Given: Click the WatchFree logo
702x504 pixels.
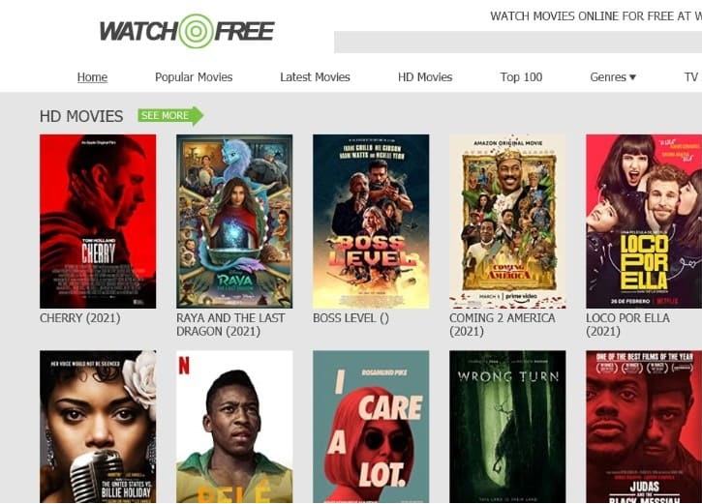Looking at the screenshot, I should [187, 31].
